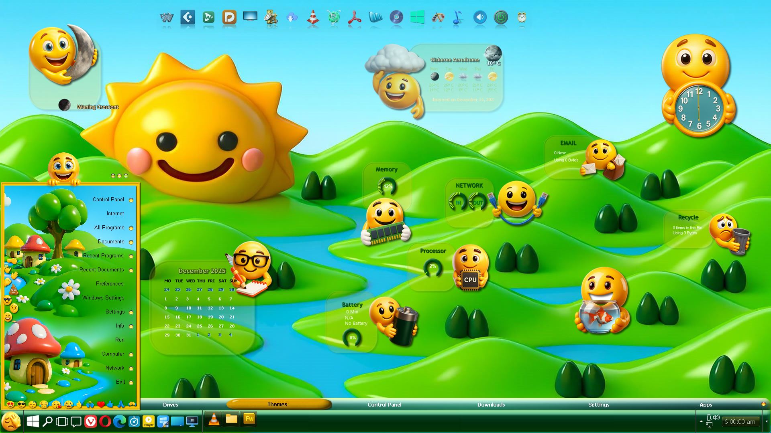
Task: Launch VLC from the top dock
Action: point(313,18)
